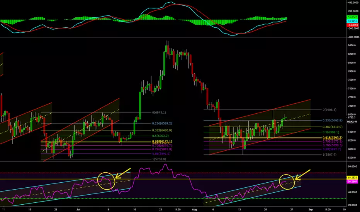The height and width of the screenshot is (212, 360).
Task: Select the 6 label on the date axis
Action: click(x=213, y=209)
